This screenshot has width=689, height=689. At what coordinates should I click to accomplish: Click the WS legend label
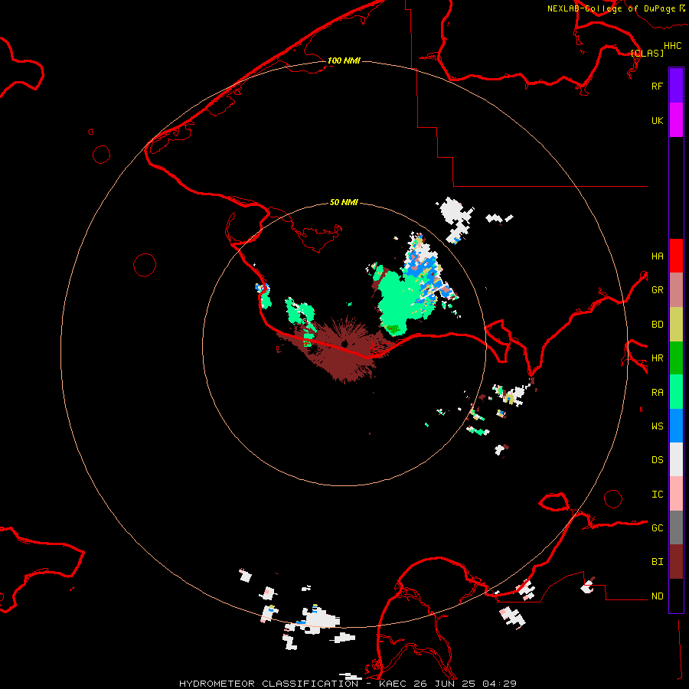657,426
